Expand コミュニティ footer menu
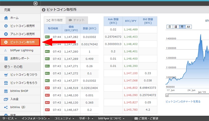Screen dimensions: 209x121 click(x=64, y=118)
